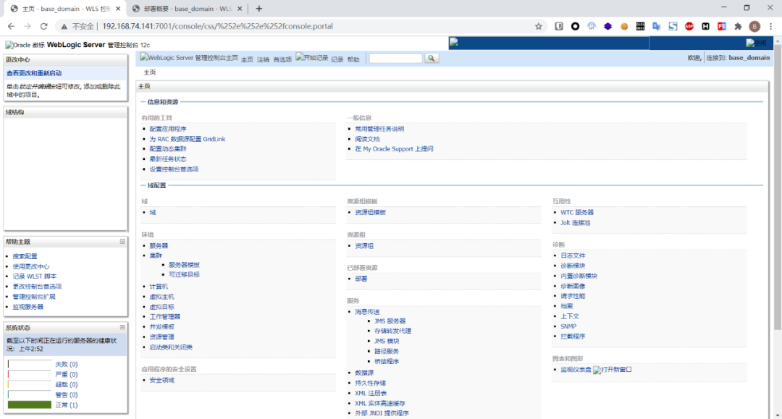Open the SNMP link under 诊断

pos(568,326)
